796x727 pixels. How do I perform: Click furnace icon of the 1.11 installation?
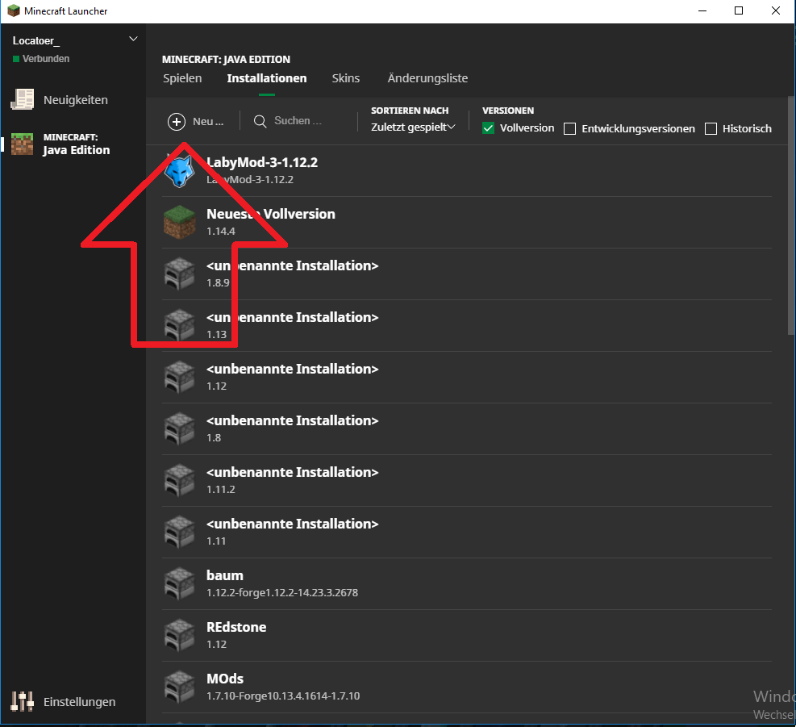[179, 532]
